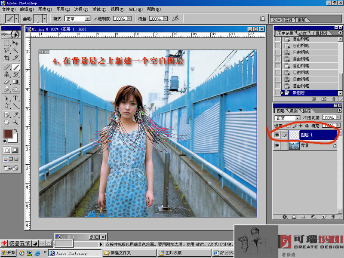This screenshot has width=344, height=258.
Task: Click the brown foreground color swatch
Action: tap(9, 134)
